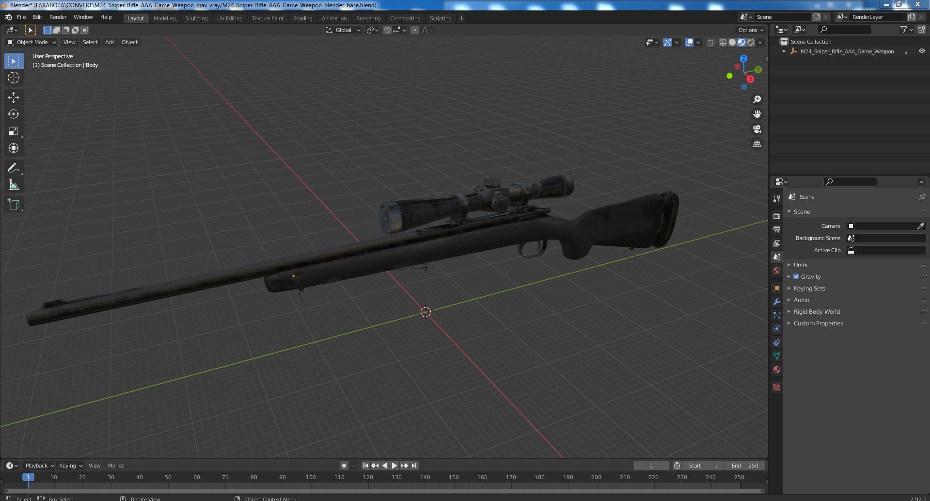Open Physics properties tab
This screenshot has width=930, height=501.
pyautogui.click(x=777, y=329)
